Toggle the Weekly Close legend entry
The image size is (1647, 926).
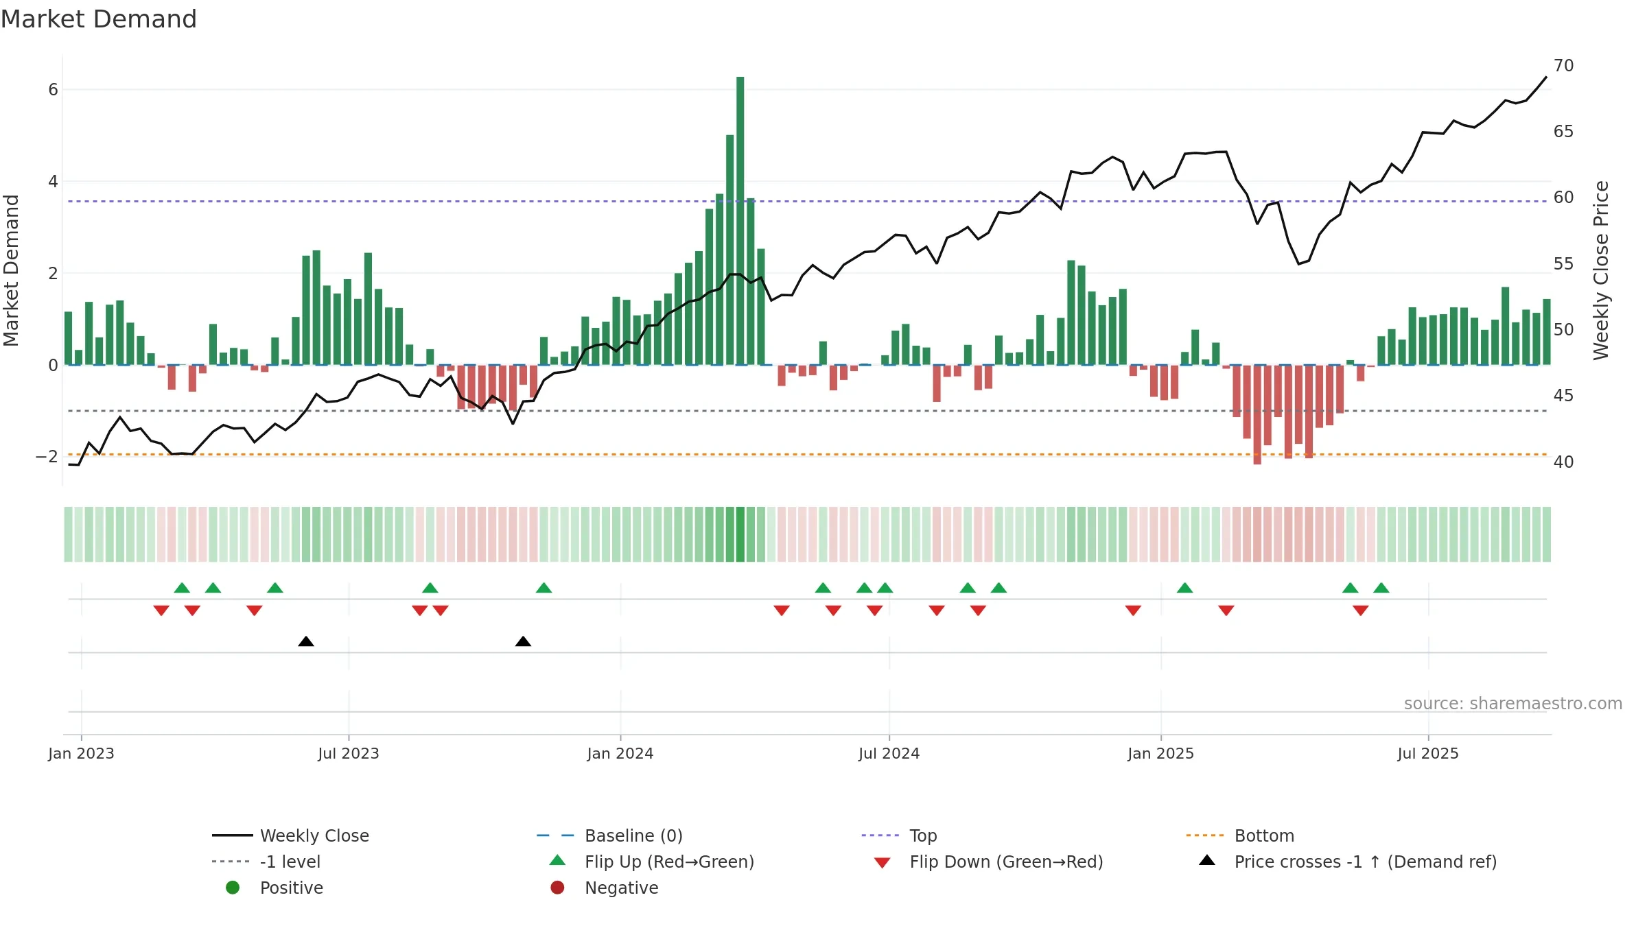pos(291,835)
